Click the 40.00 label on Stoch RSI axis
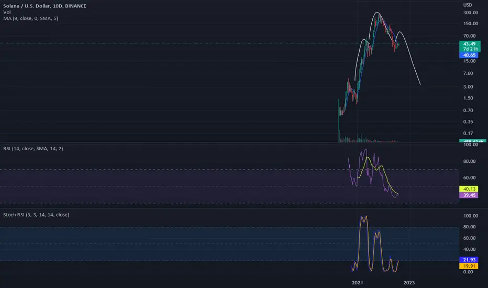The height and width of the screenshot is (288, 488). coord(469,249)
